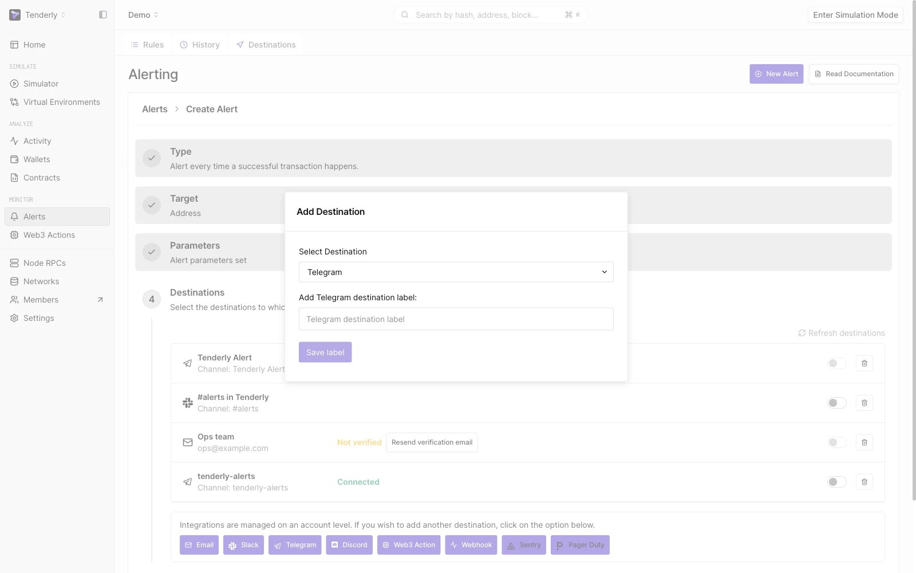Focus the hash/address search field

(x=490, y=15)
